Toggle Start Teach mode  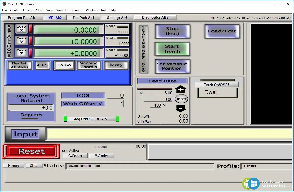[172, 49]
